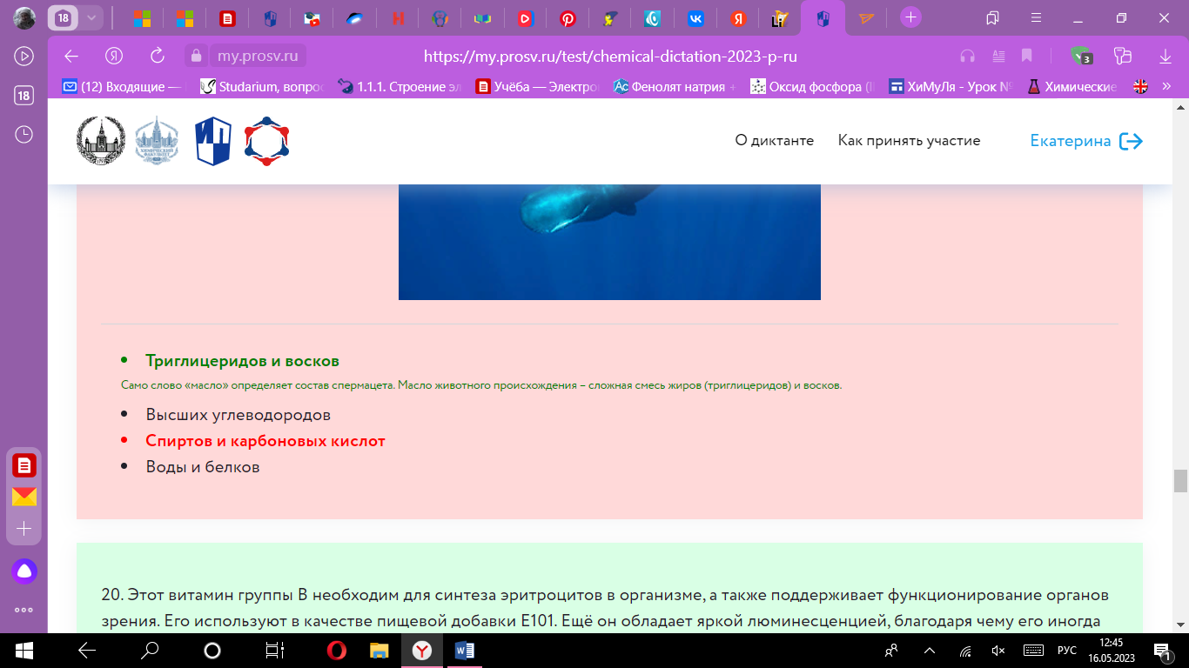Open the 'О диктанте' menu item

775,140
